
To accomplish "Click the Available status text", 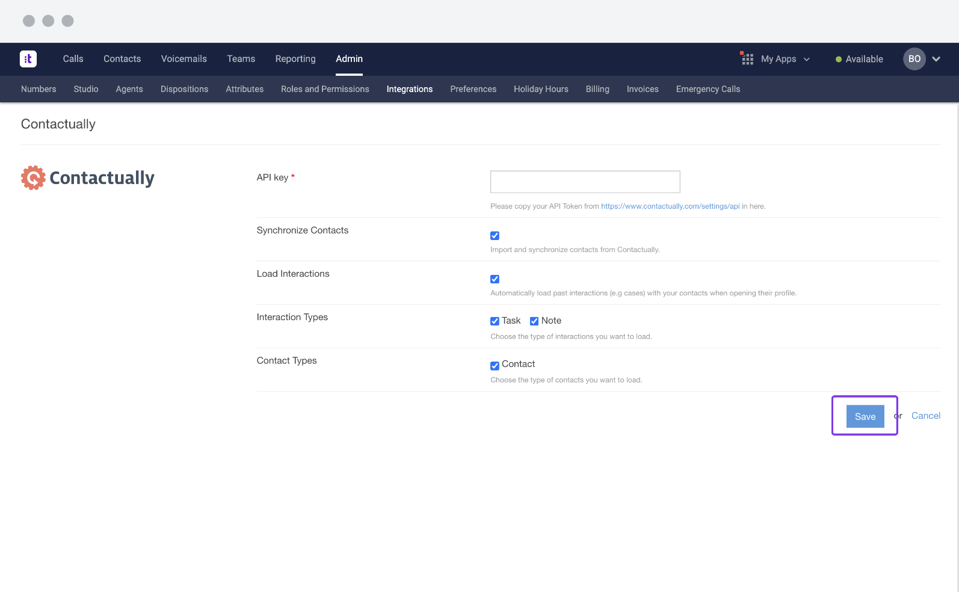I will pyautogui.click(x=865, y=59).
